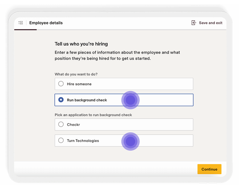Click the "Checkr" option label text
239x185 pixels.
73,125
